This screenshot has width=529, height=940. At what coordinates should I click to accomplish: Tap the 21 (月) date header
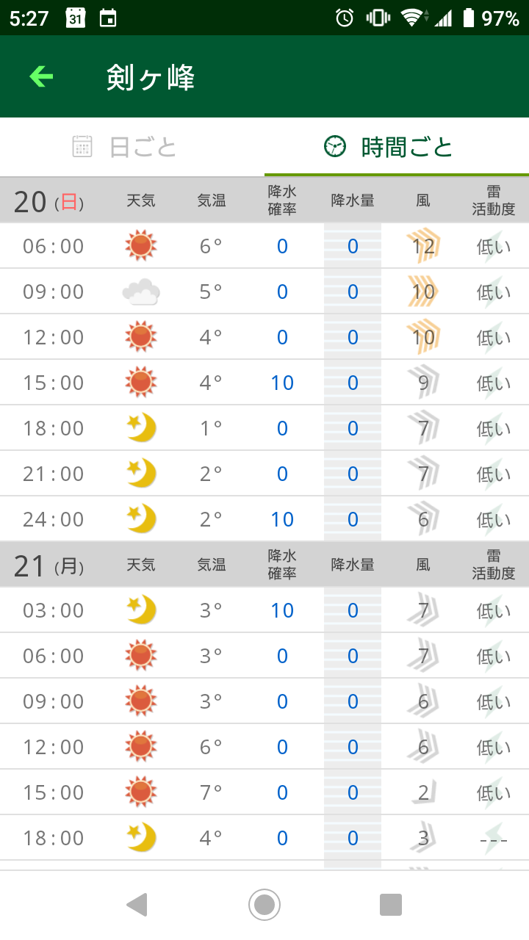tap(48, 565)
